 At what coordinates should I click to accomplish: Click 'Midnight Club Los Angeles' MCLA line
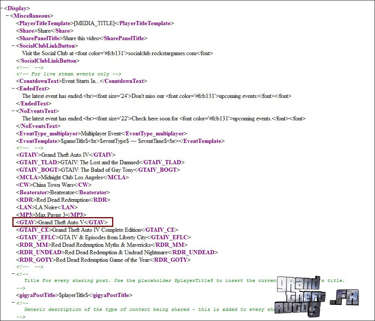click(x=72, y=177)
